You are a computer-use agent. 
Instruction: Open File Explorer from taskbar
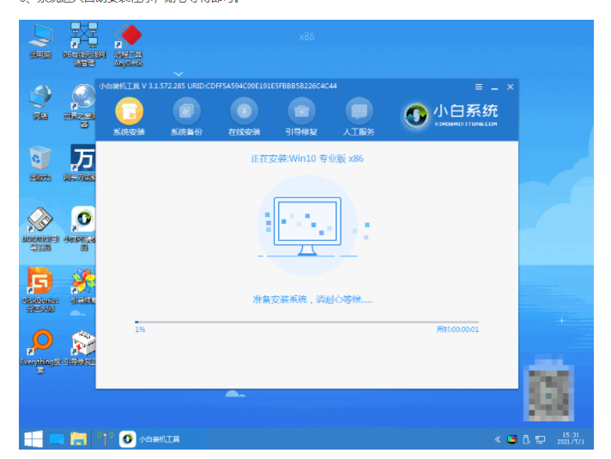(x=79, y=439)
